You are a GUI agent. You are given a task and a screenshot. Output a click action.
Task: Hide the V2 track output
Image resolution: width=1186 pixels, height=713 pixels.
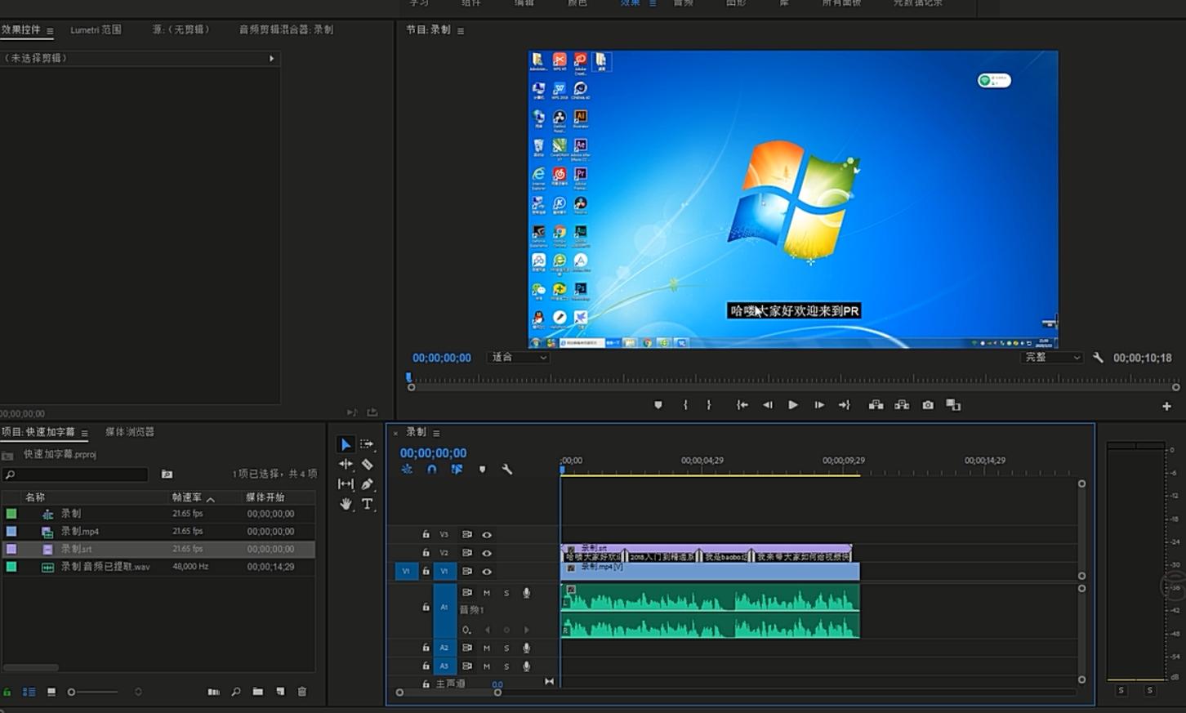[x=487, y=553]
